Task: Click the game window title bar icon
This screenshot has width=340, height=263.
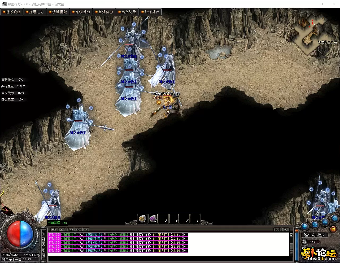Action: click(x=4, y=4)
